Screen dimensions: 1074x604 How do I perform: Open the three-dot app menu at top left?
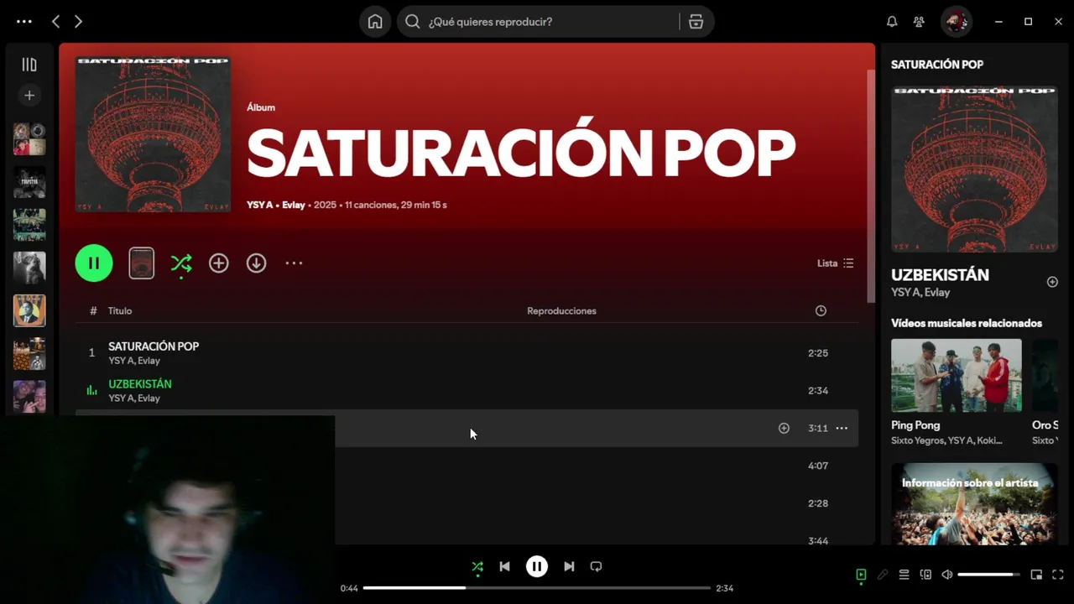(x=24, y=22)
